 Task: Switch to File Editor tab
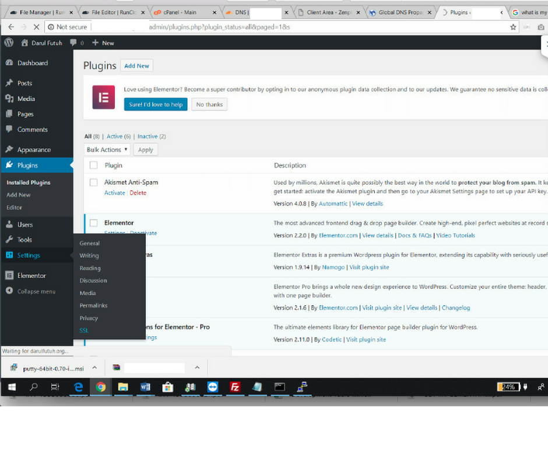click(114, 12)
